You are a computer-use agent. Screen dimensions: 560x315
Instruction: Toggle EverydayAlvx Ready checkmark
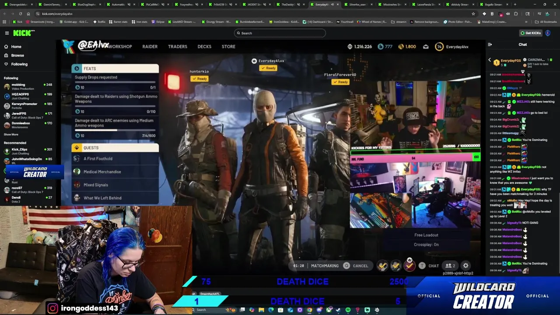pos(268,68)
